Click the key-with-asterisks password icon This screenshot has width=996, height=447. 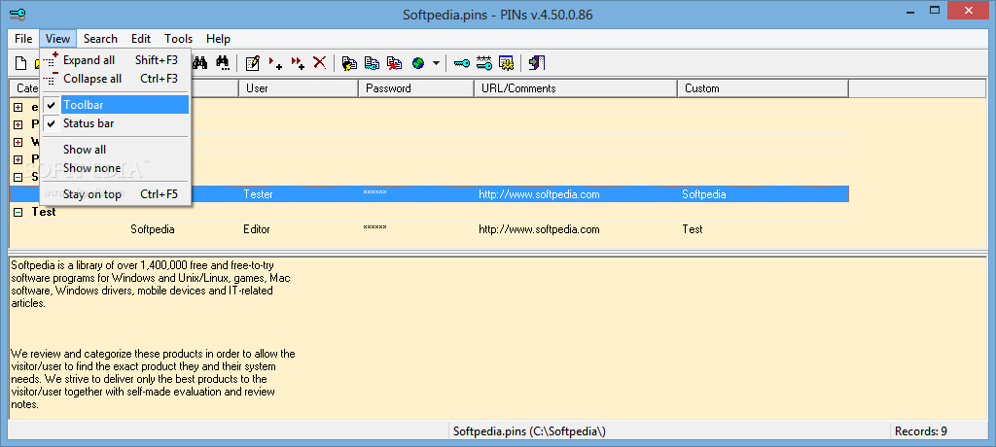[x=484, y=63]
